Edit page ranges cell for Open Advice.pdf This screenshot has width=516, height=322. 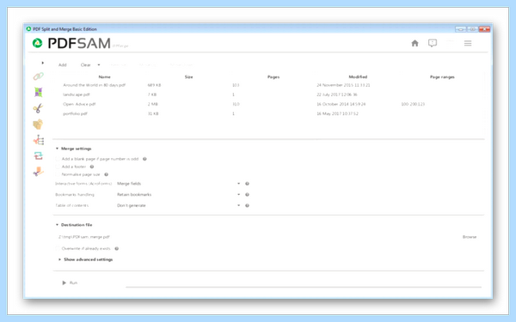click(413, 104)
